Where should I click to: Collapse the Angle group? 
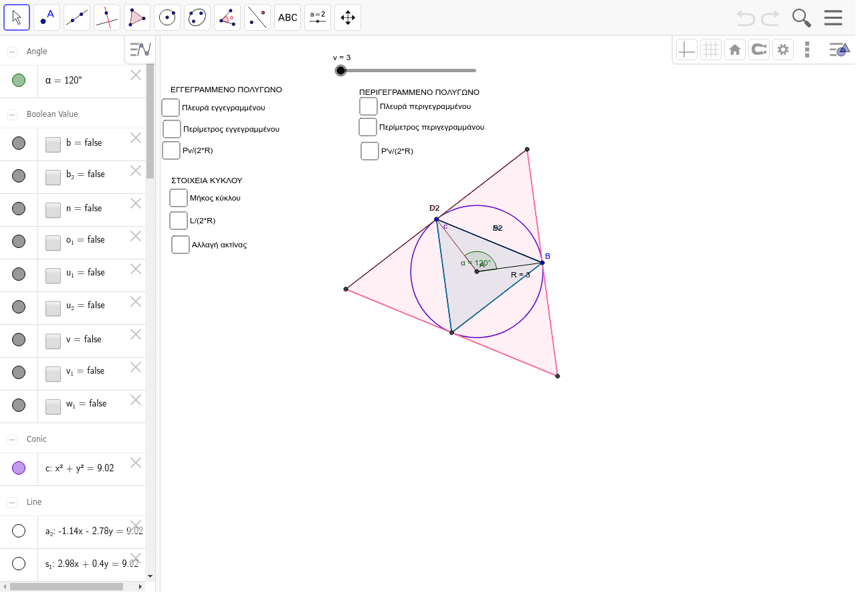pyautogui.click(x=12, y=51)
